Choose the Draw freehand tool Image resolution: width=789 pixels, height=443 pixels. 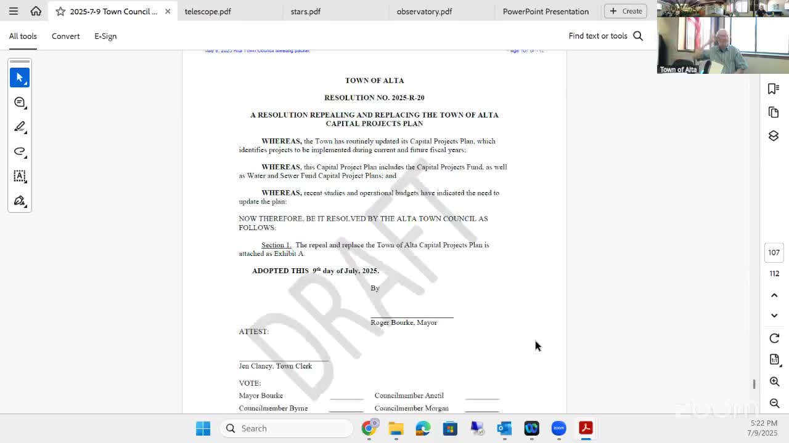[x=20, y=151]
